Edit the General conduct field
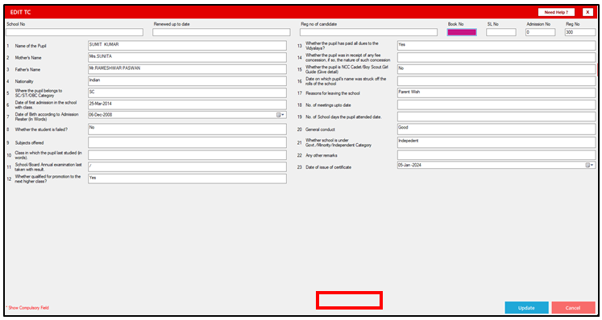Screen dimensions: 602x320 coord(496,129)
